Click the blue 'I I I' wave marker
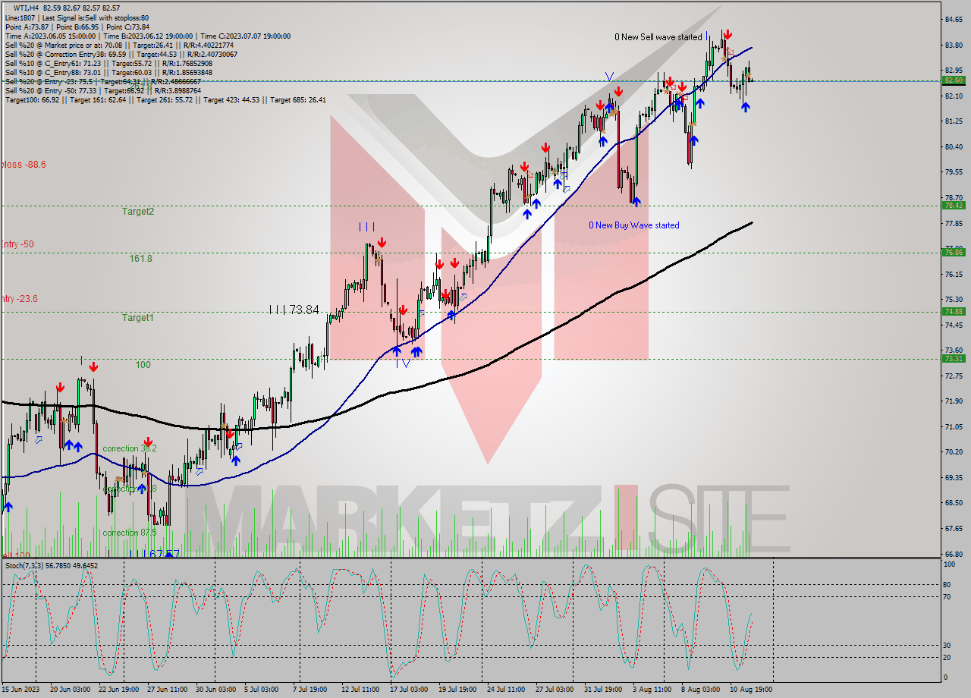 [367, 226]
